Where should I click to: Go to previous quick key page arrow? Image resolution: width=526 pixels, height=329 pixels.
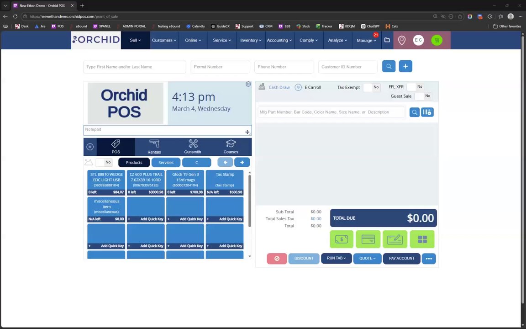[225, 163]
